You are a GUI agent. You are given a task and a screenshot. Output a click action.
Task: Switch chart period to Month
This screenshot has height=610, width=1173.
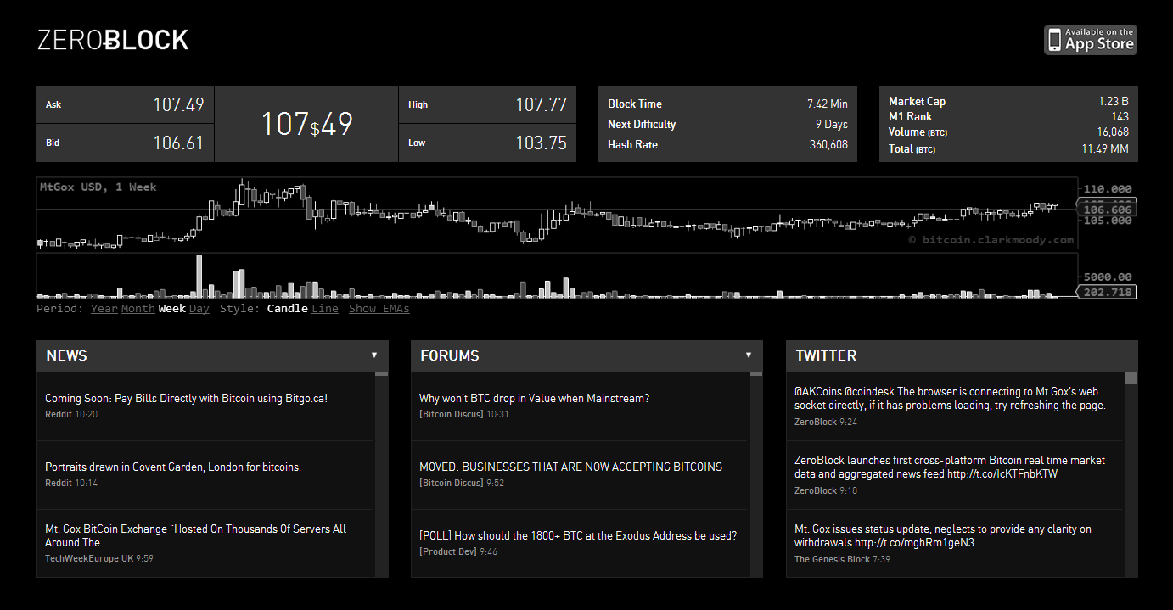coord(138,309)
